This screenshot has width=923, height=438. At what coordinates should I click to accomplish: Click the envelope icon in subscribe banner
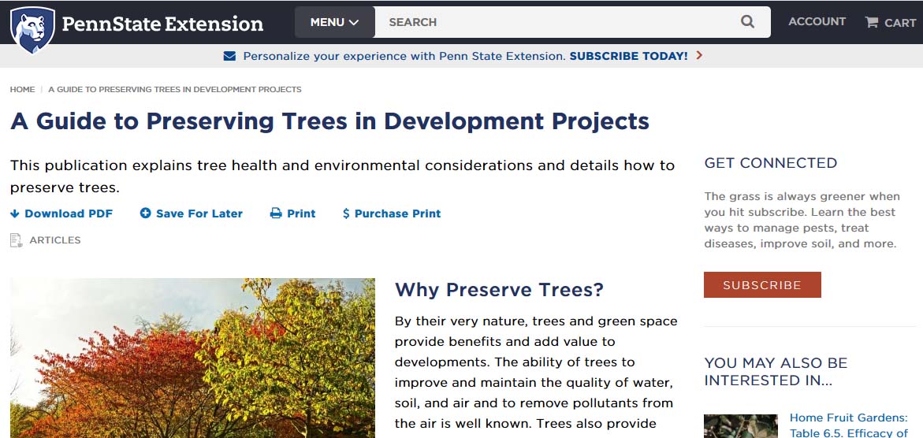tap(229, 56)
